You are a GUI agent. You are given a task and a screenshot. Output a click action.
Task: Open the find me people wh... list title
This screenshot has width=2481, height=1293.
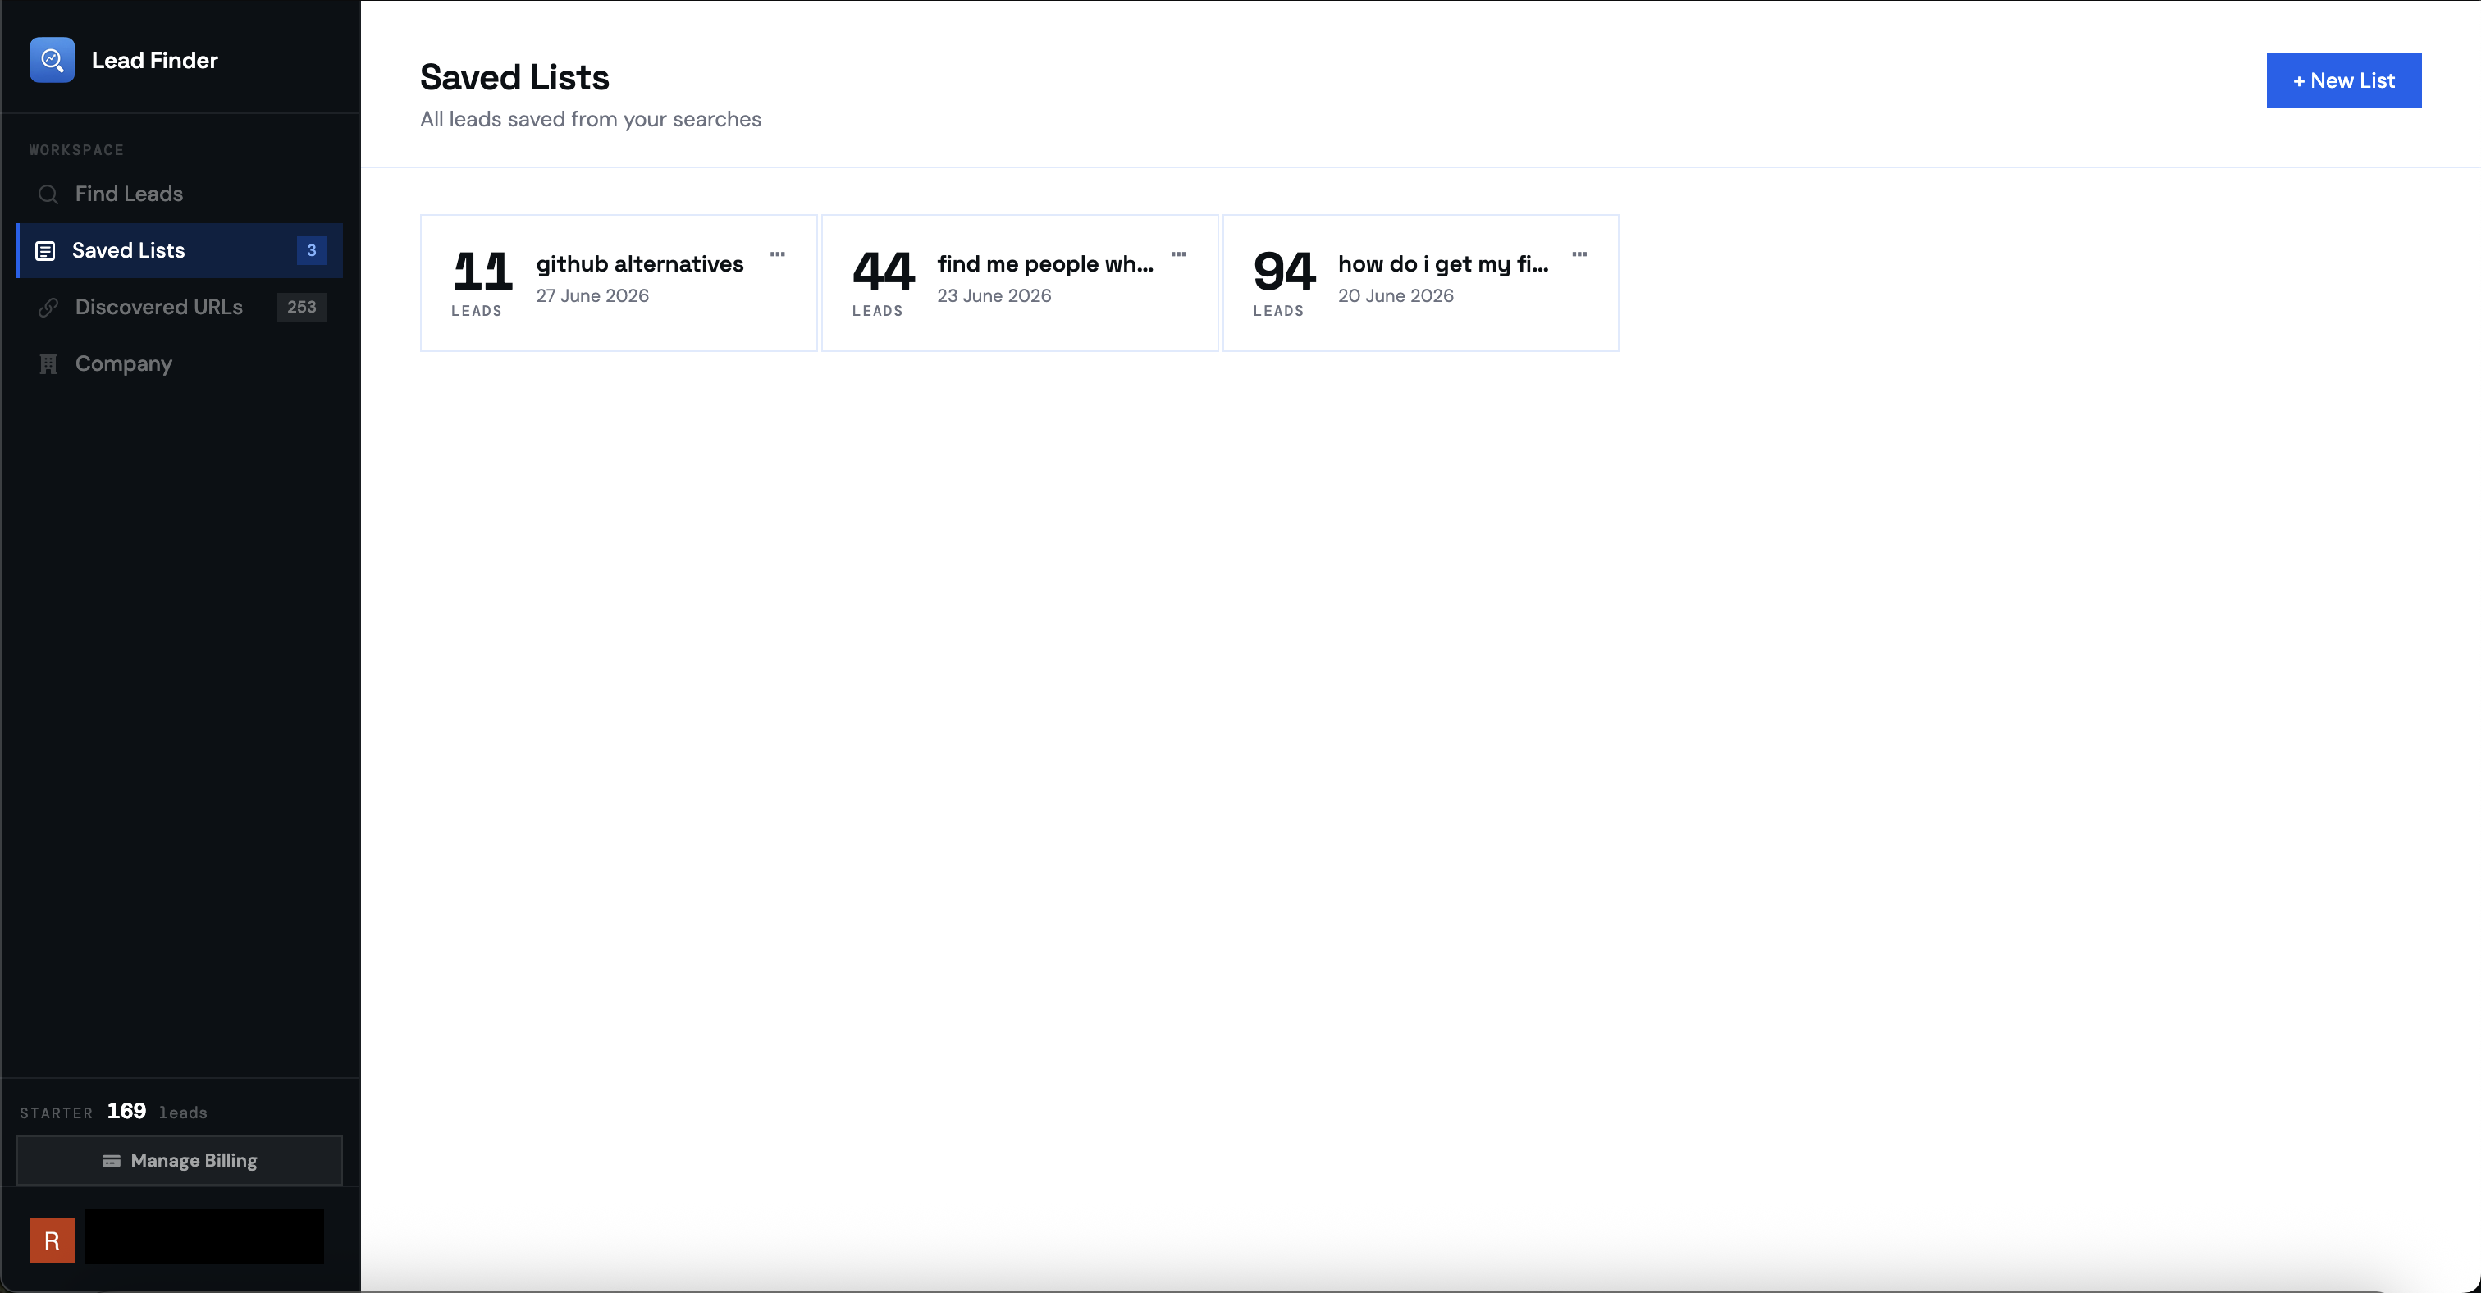pos(1045,265)
